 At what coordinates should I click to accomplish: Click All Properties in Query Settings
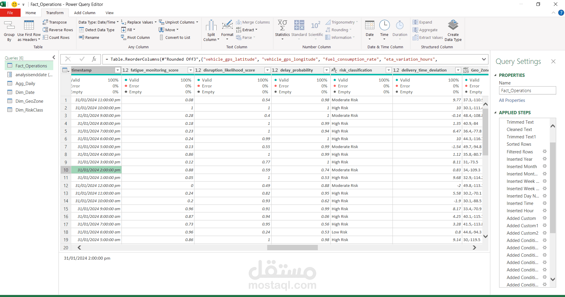512,100
